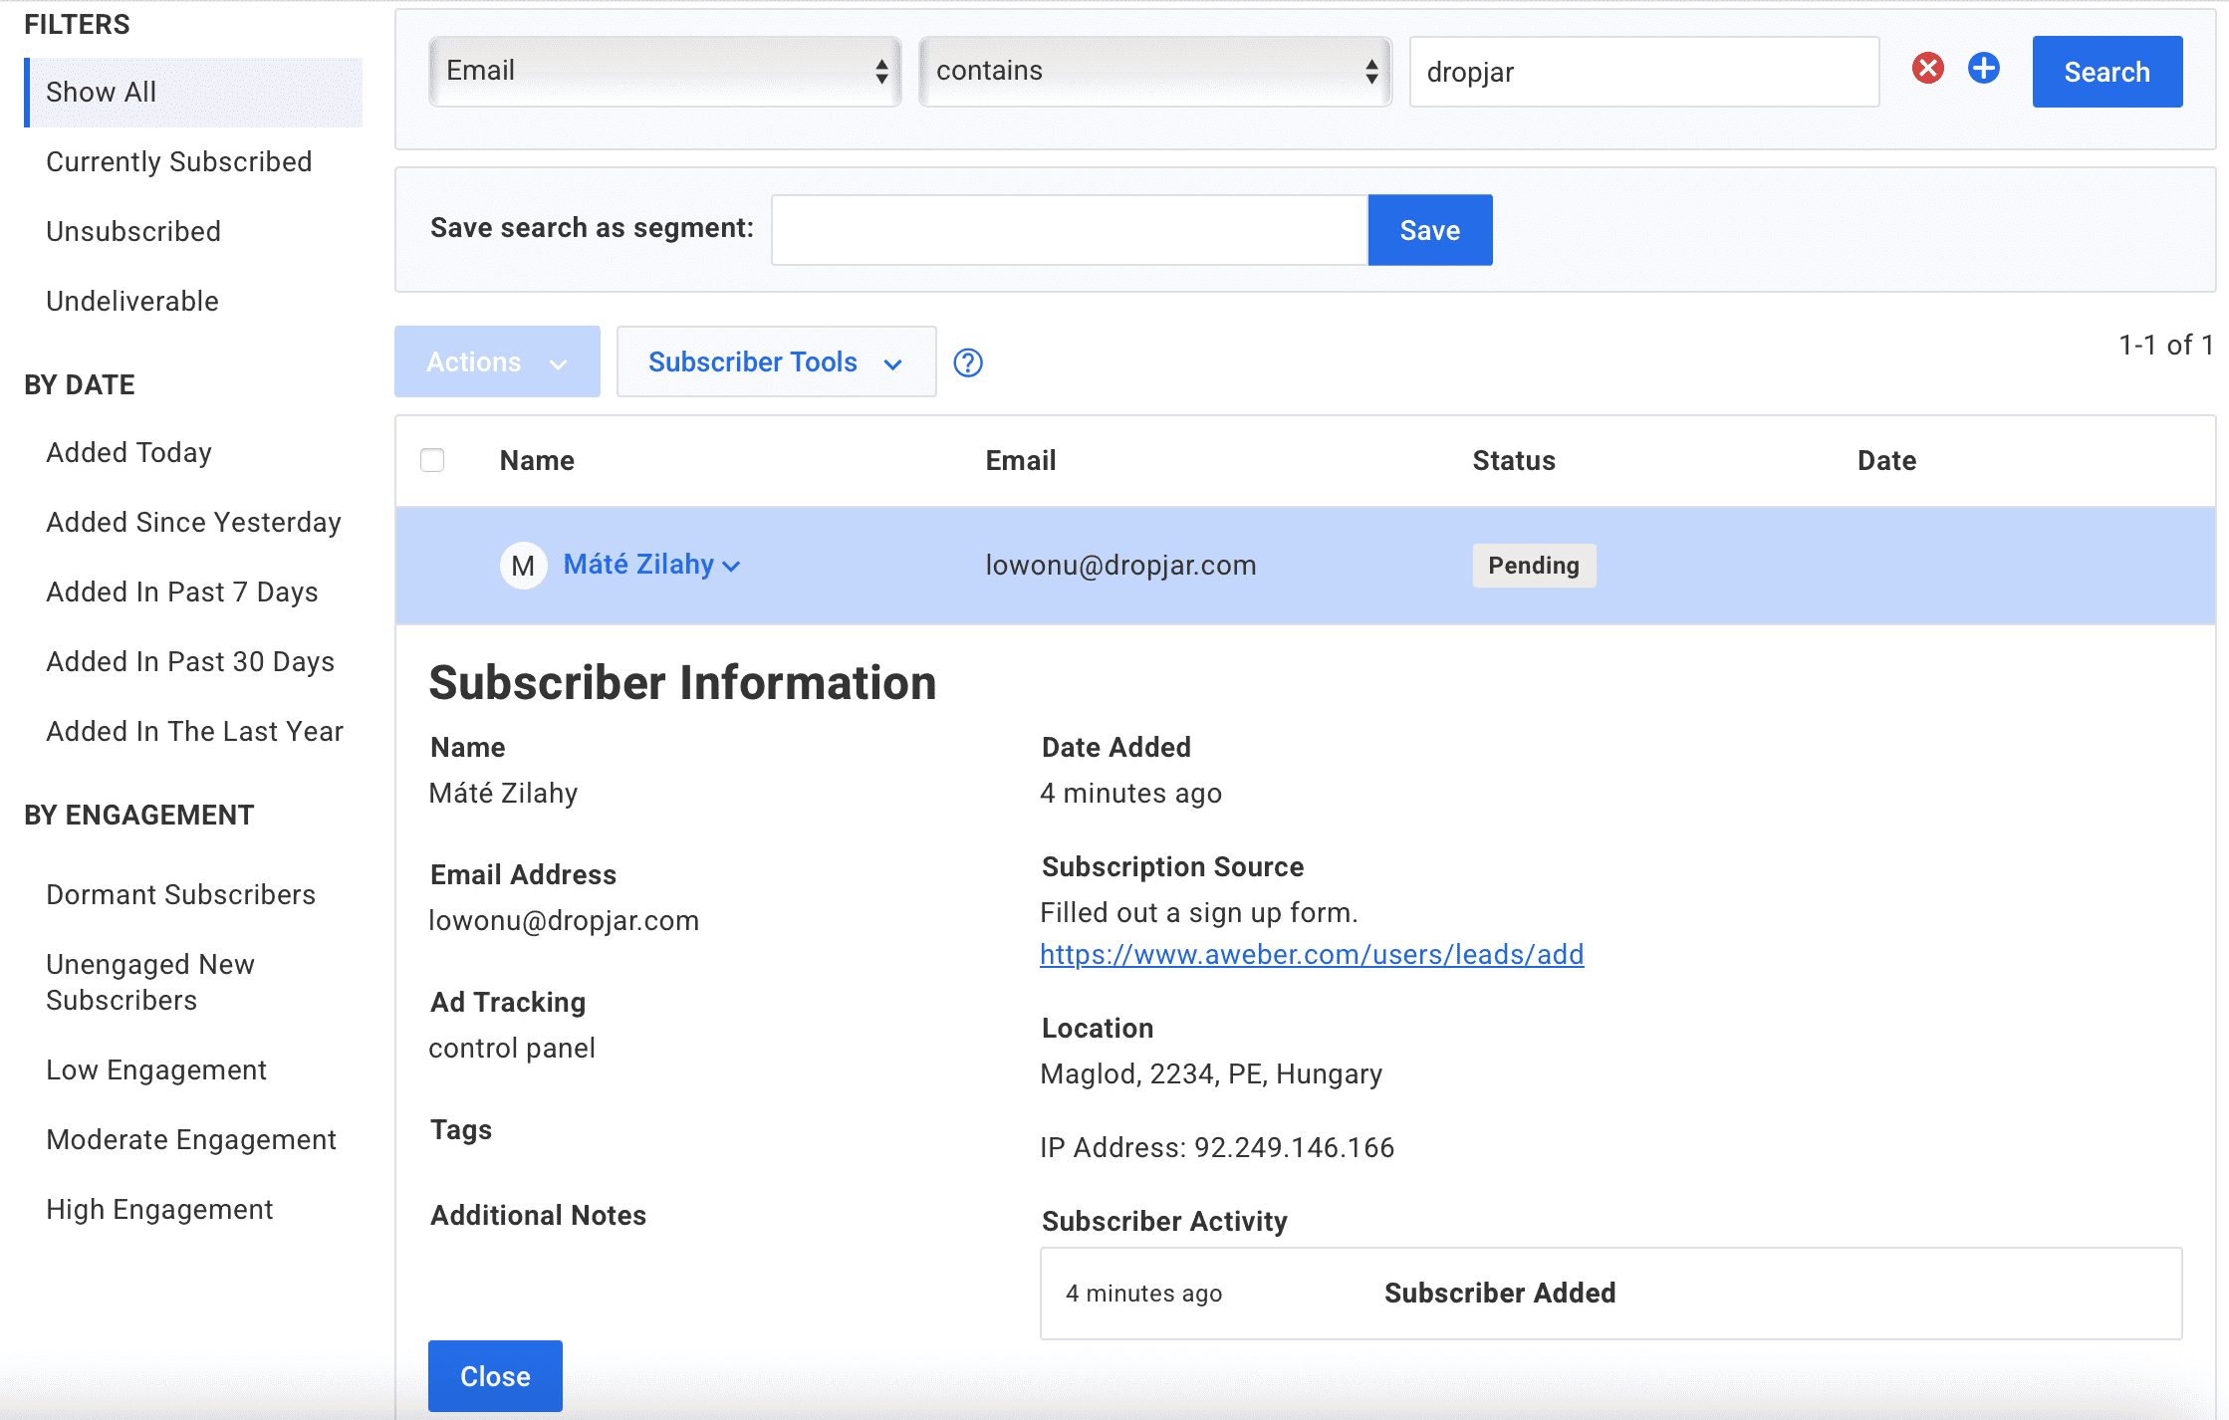
Task: Filter by Added In Past 7 Days
Action: click(182, 592)
